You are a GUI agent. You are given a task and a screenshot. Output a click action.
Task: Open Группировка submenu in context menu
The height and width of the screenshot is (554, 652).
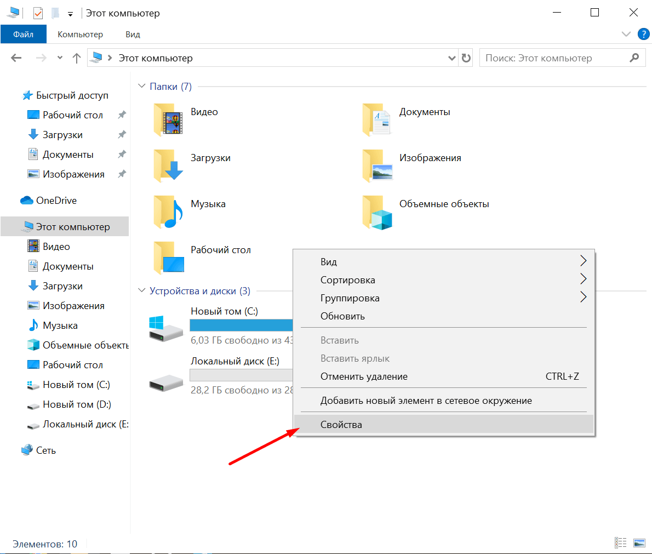(444, 298)
